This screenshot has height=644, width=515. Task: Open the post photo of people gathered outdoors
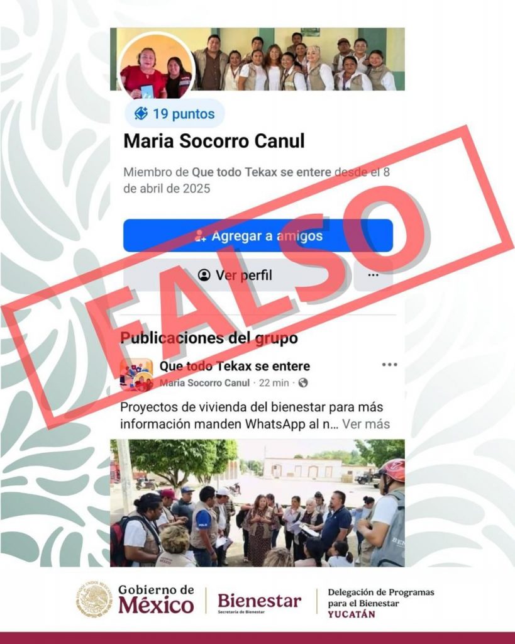[x=258, y=503]
